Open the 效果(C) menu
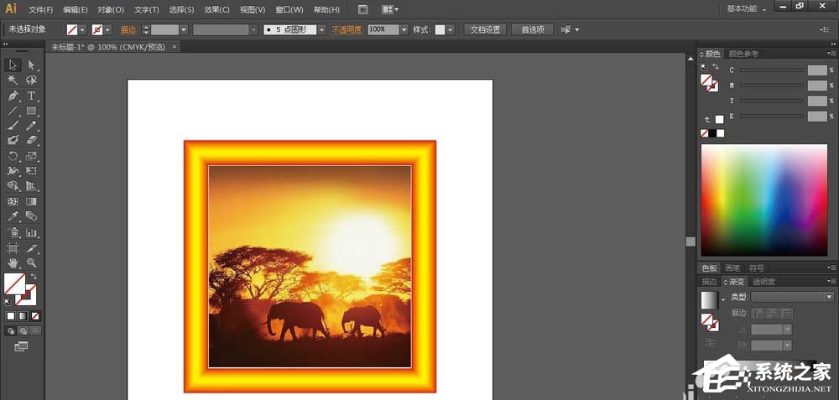The image size is (839, 400). 216,9
